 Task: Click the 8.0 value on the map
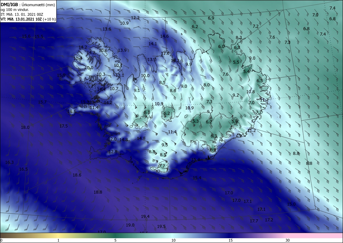click(206, 85)
